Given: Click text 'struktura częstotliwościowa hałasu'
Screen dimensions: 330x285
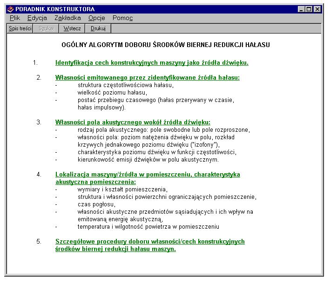Looking at the screenshot, I should [x=125, y=85].
